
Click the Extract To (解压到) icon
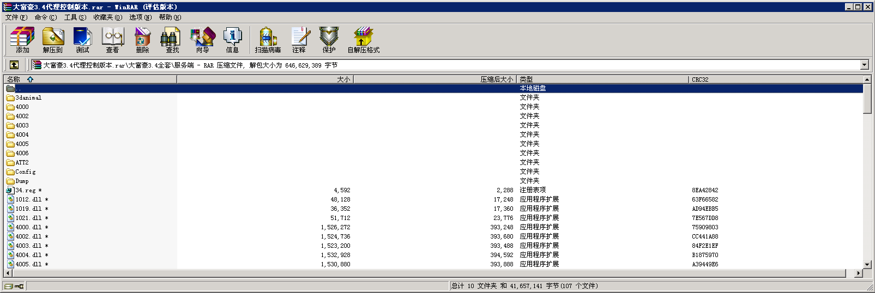(53, 40)
